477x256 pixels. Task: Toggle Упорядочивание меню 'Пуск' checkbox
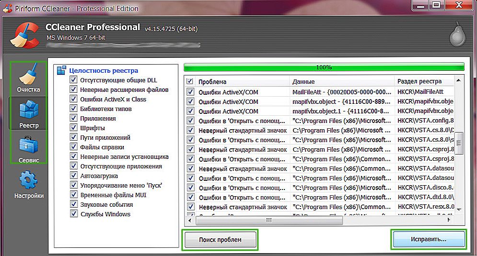73,185
